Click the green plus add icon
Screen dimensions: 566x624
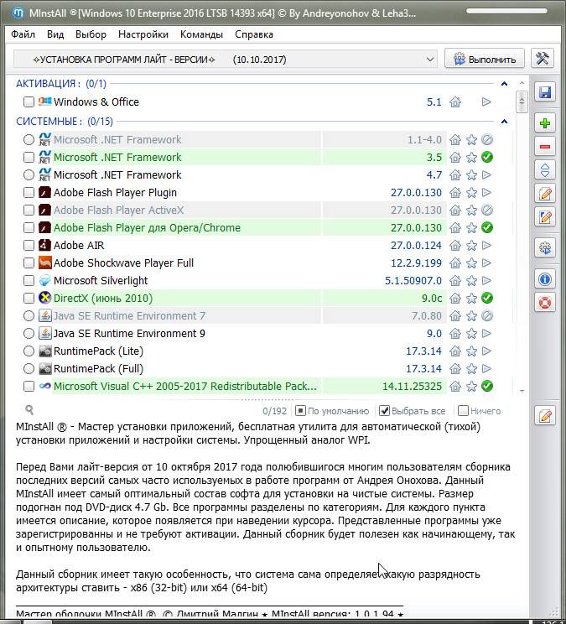point(544,123)
